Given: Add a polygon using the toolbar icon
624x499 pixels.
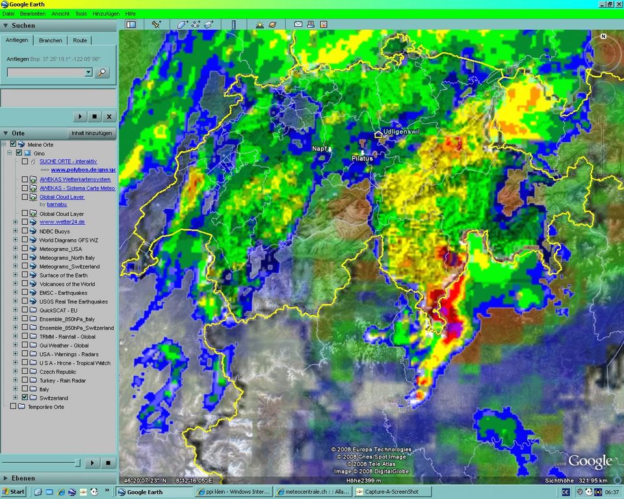Looking at the screenshot, I should pyautogui.click(x=182, y=25).
